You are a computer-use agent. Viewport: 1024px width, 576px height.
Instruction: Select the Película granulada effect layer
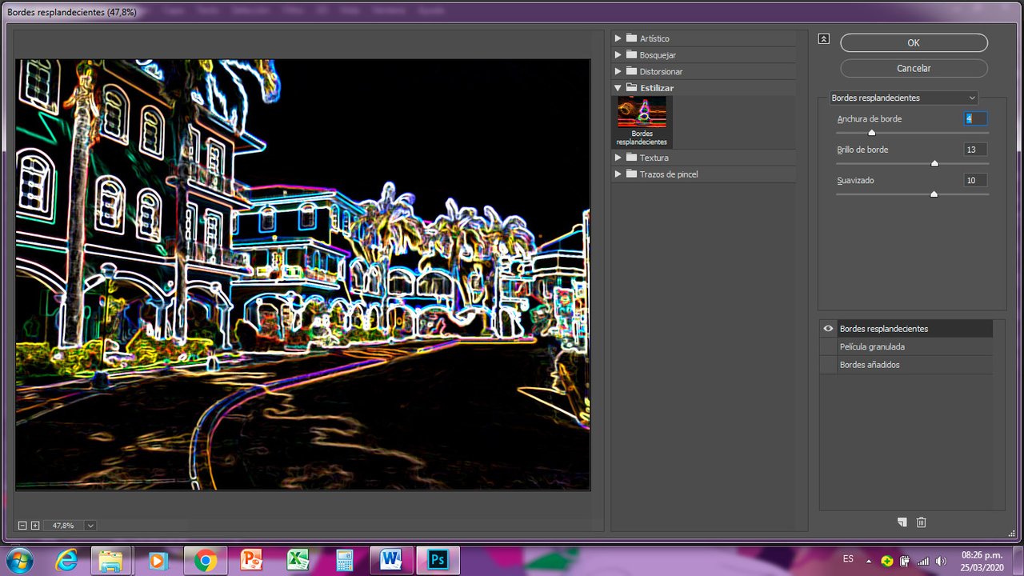[x=914, y=347]
